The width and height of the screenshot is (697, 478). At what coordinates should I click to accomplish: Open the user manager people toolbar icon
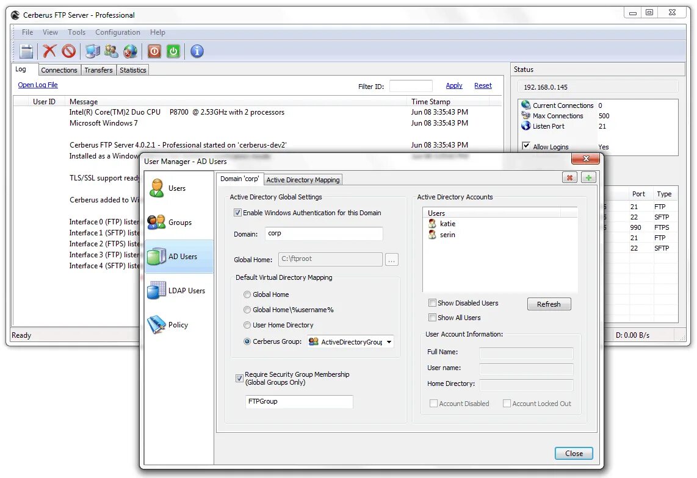click(x=111, y=52)
